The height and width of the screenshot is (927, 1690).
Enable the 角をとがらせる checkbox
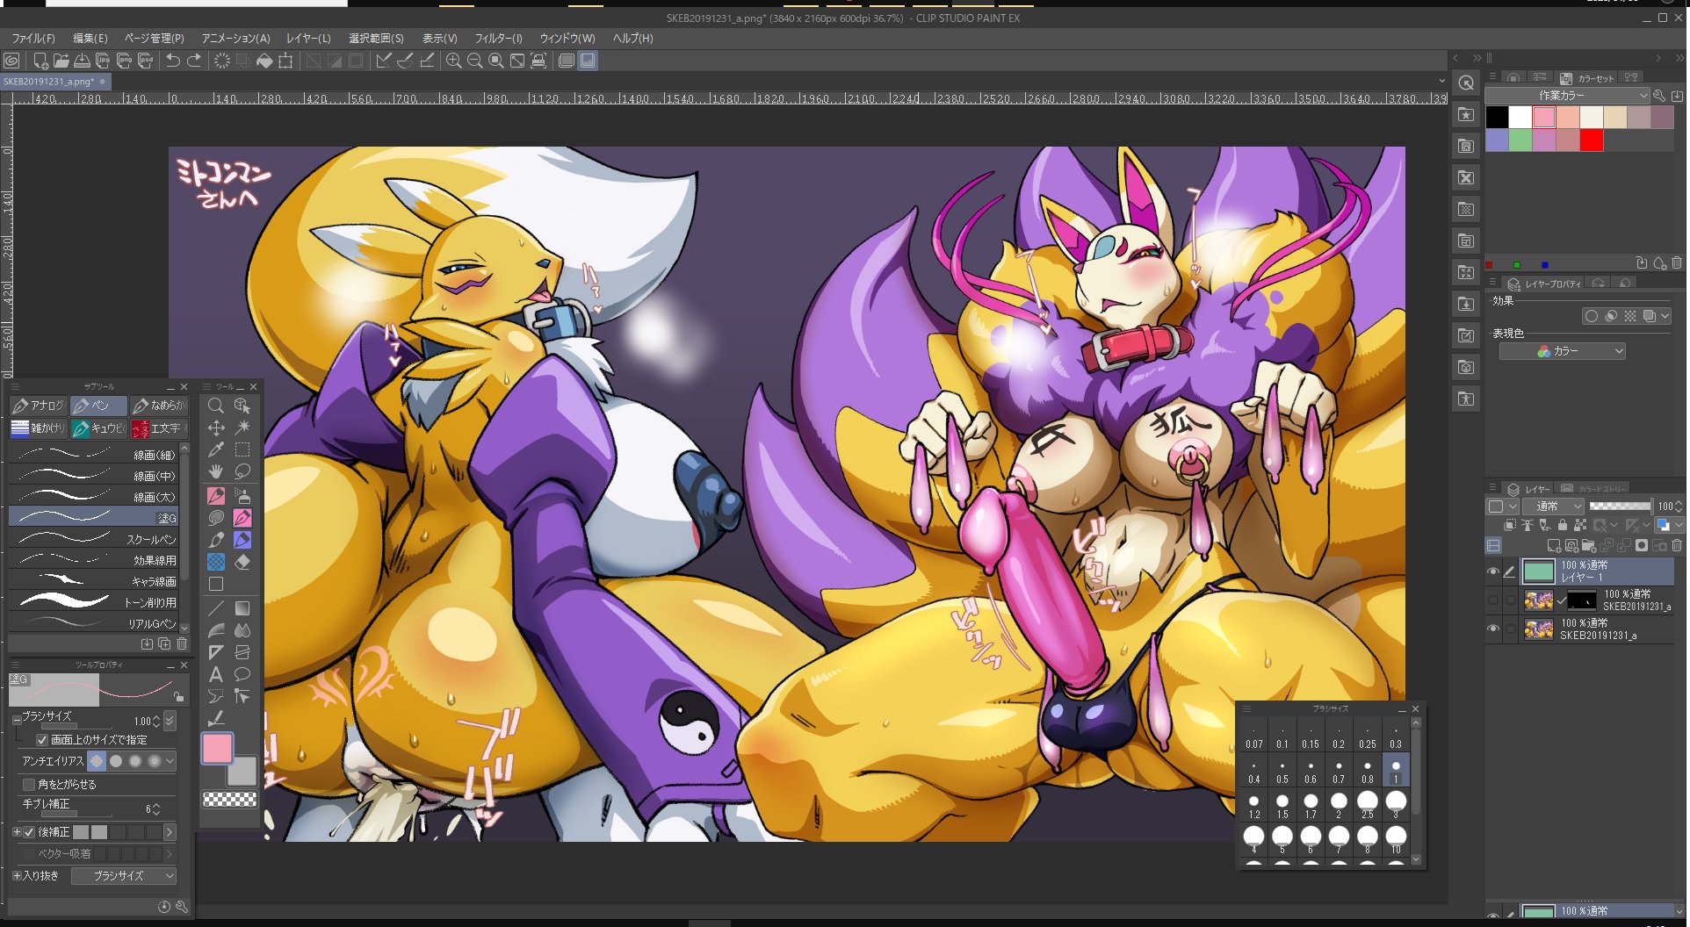(x=29, y=784)
